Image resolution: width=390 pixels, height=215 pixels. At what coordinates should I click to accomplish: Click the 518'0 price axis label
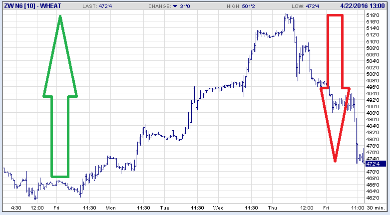click(x=373, y=15)
